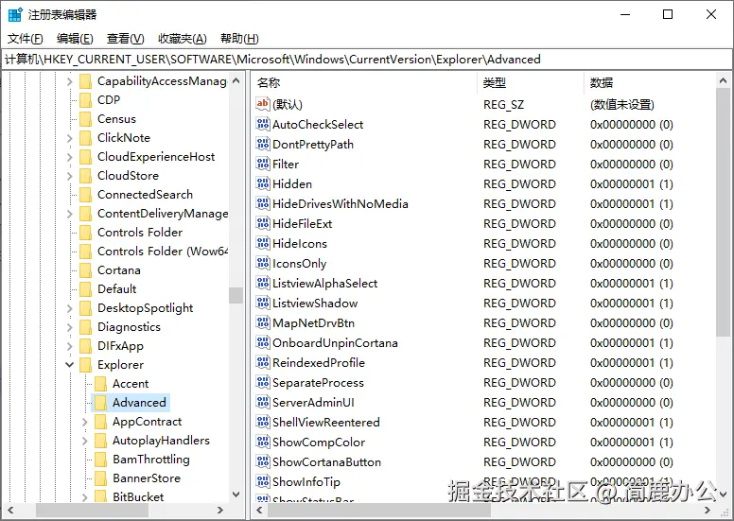Click the HideIcons DWORD icon
This screenshot has width=734, height=521.
coord(263,243)
